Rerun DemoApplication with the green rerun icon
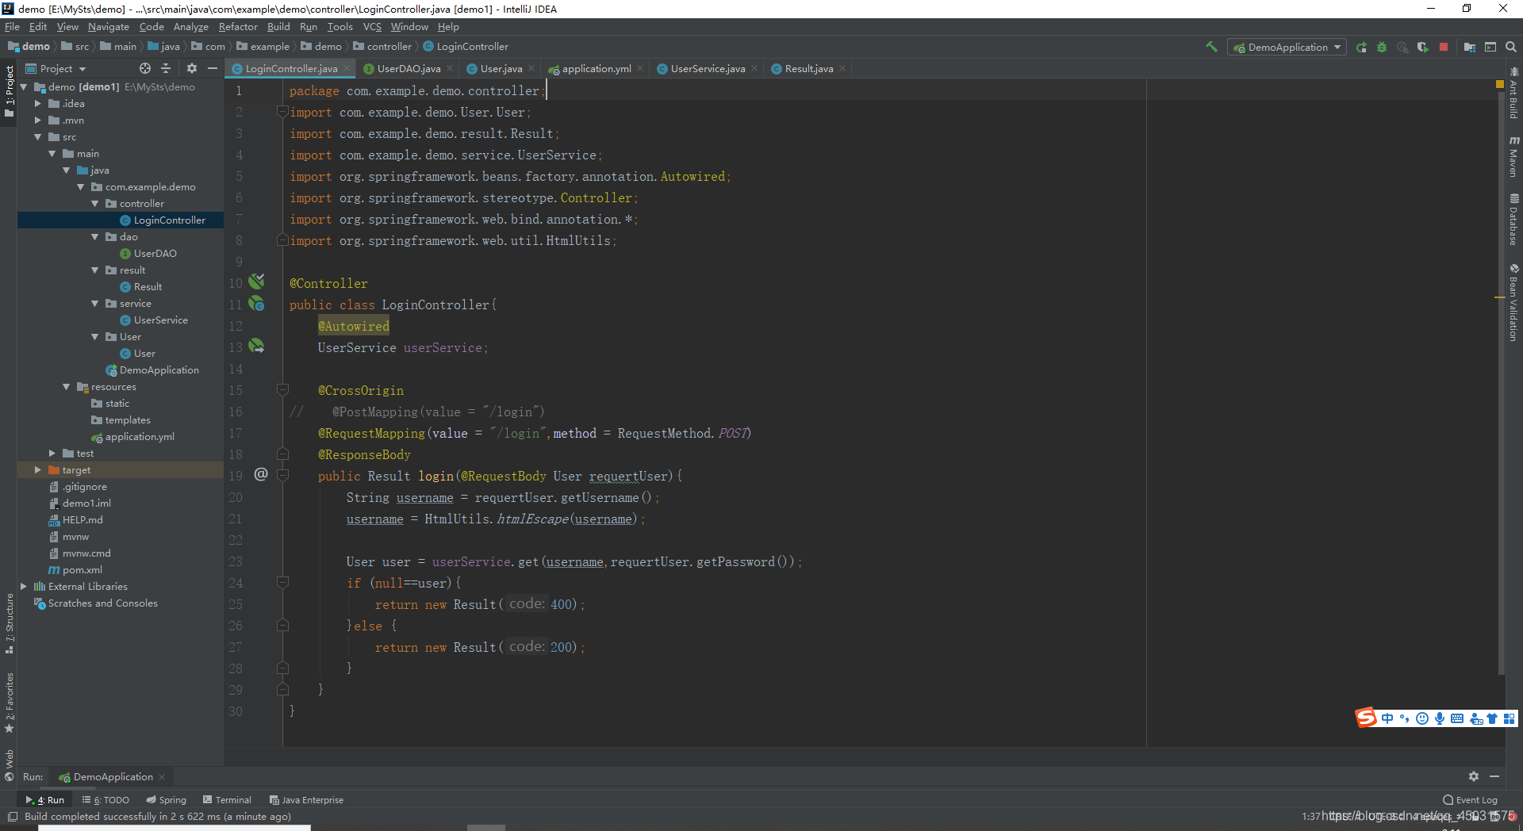The width and height of the screenshot is (1523, 831). coord(1361,47)
